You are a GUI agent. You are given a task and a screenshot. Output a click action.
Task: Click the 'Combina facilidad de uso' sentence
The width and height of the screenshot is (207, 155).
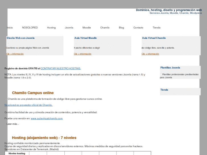click(x=51, y=112)
